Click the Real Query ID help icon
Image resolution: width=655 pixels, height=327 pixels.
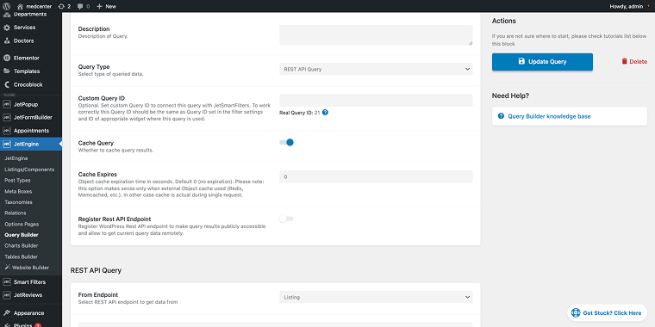[x=325, y=112]
